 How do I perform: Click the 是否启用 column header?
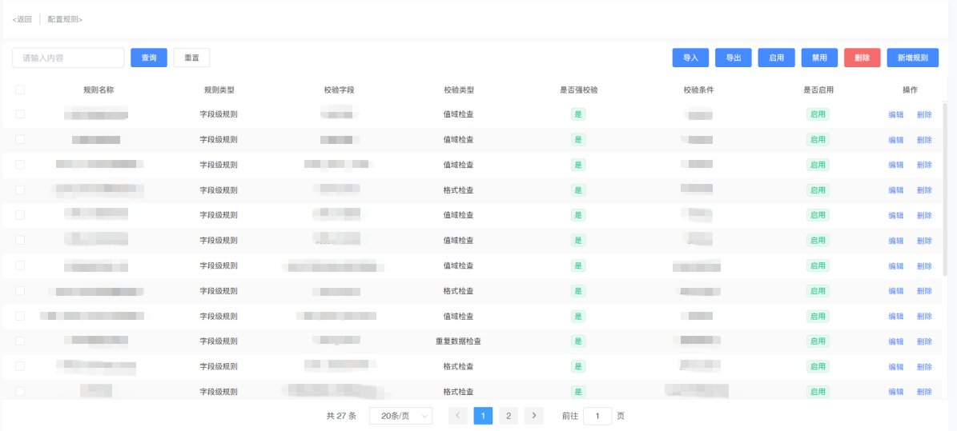tap(818, 90)
